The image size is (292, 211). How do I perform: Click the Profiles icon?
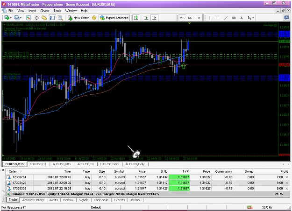17,18
